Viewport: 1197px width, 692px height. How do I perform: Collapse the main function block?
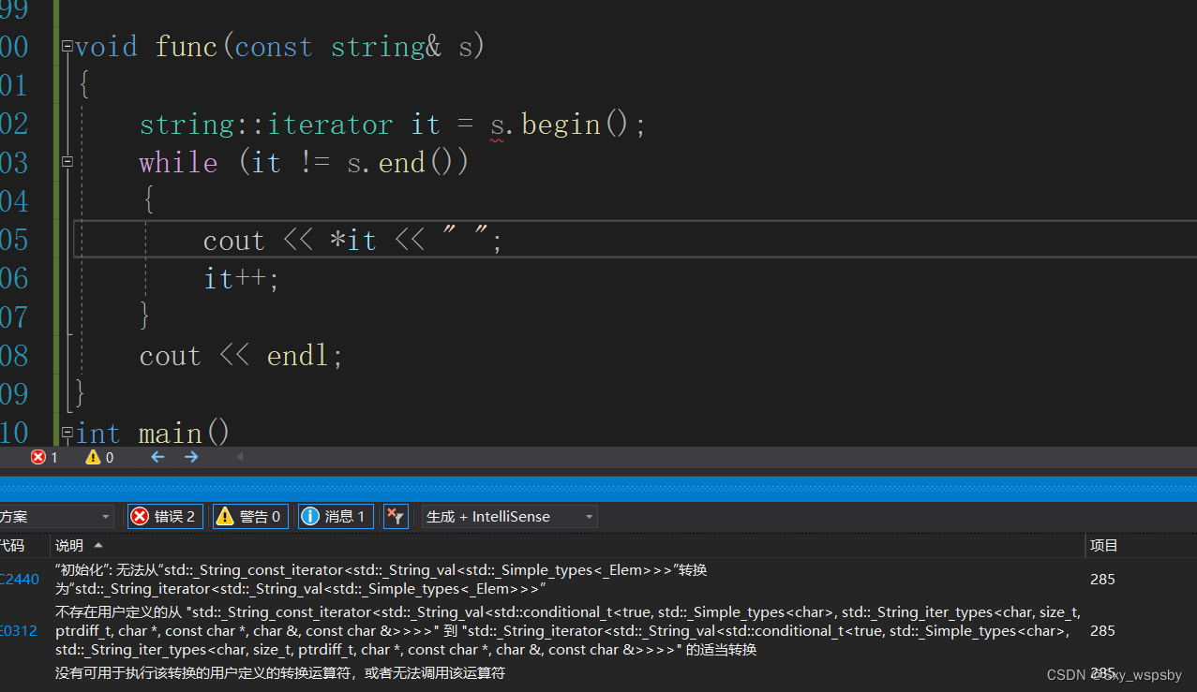point(67,433)
